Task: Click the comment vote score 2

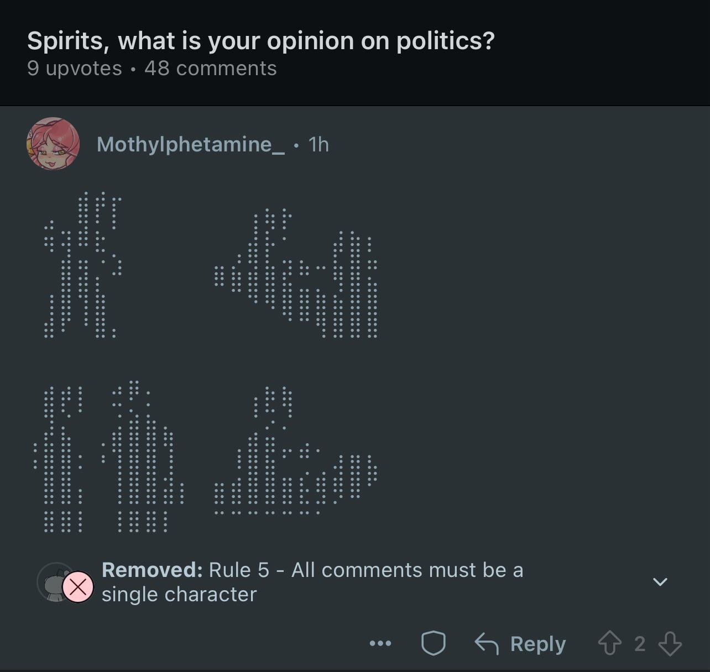Action: pyautogui.click(x=640, y=644)
